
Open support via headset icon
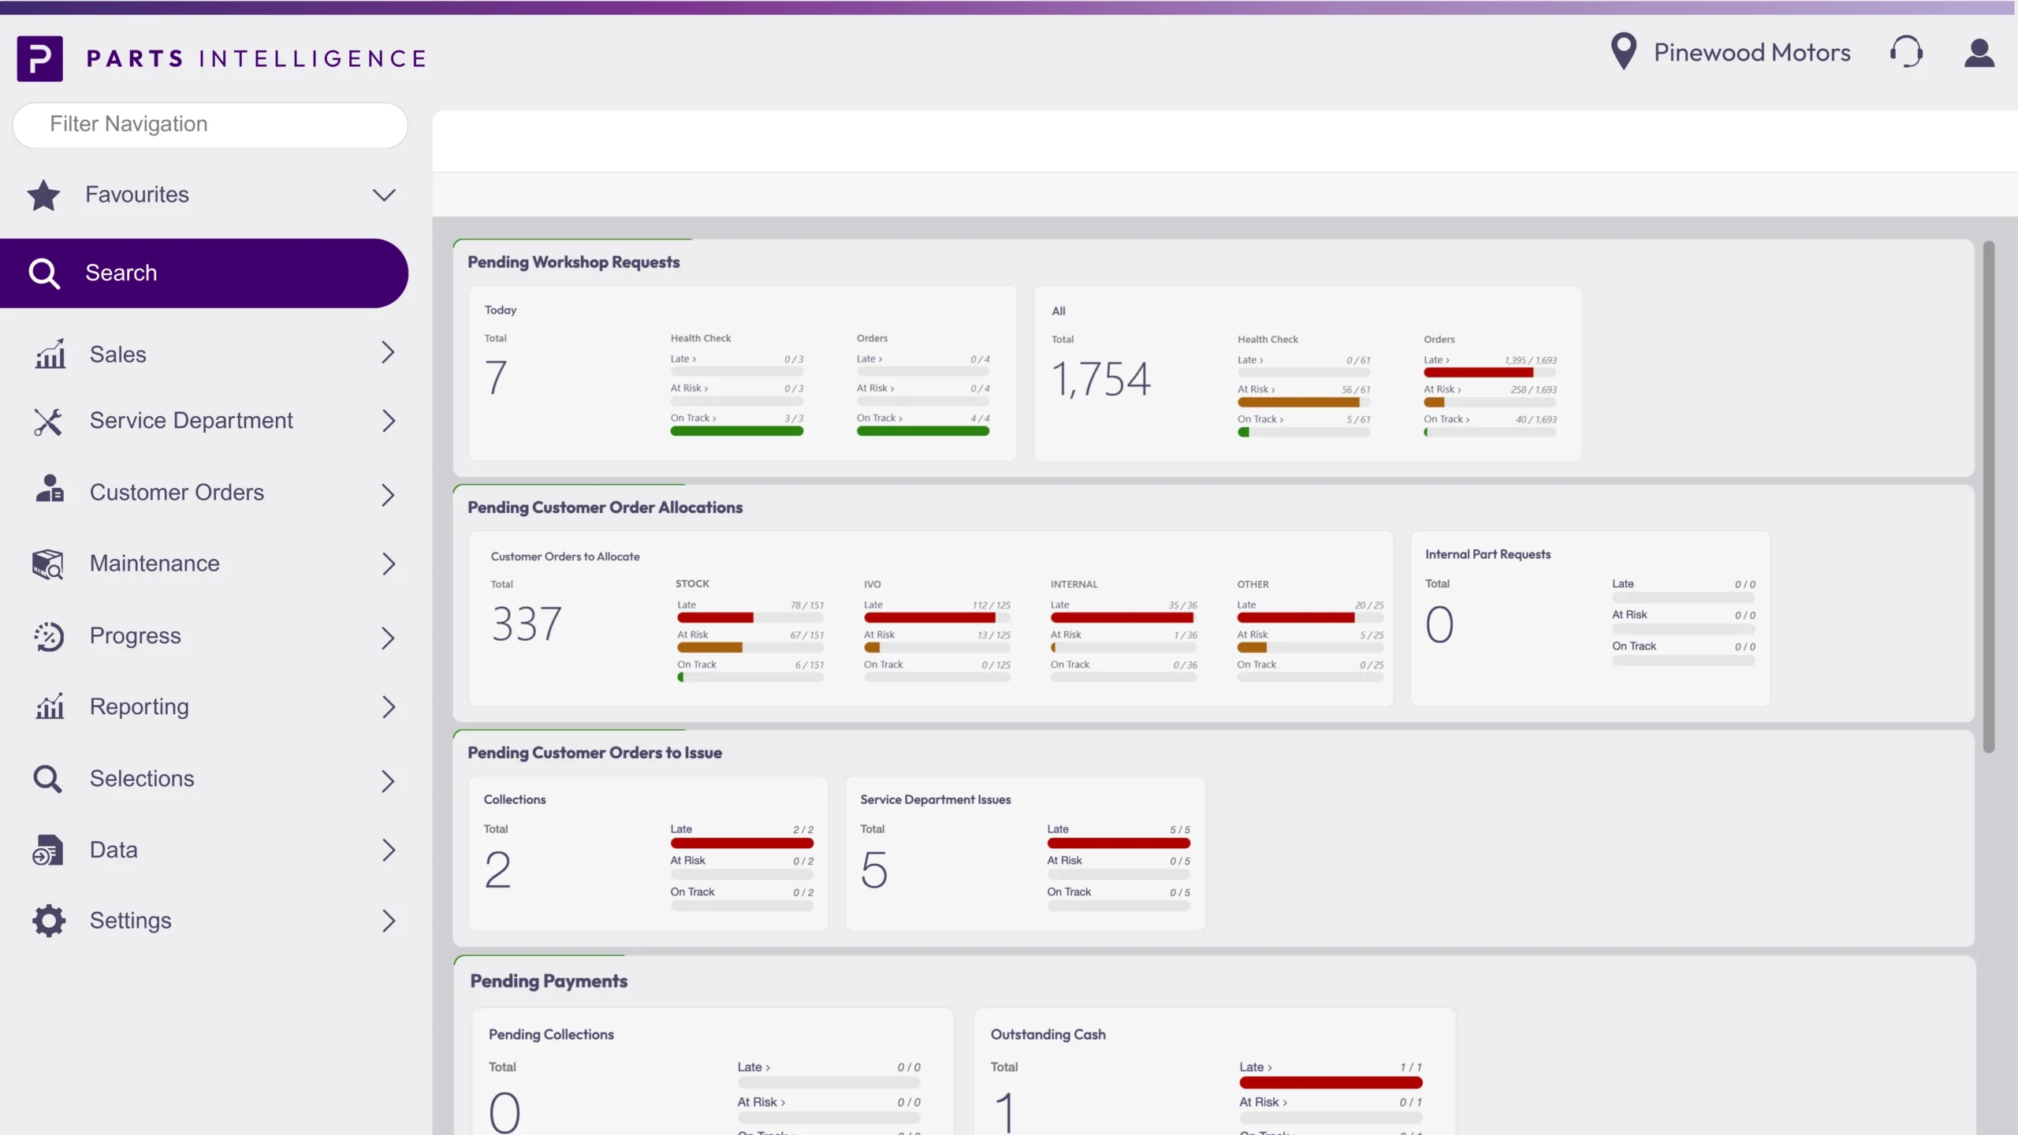[x=1906, y=52]
